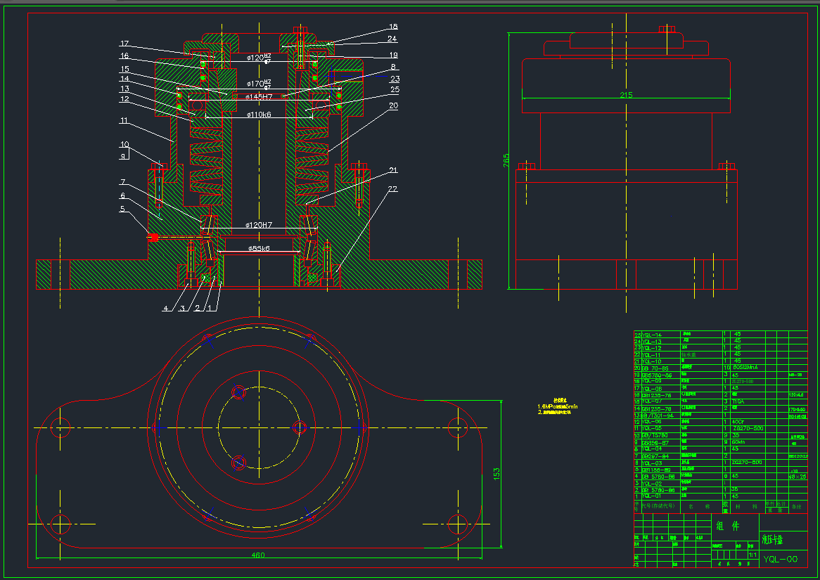Click the YQL-14 cell in parts list

pos(651,334)
